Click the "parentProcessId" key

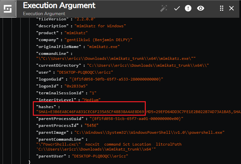click(x=57, y=126)
